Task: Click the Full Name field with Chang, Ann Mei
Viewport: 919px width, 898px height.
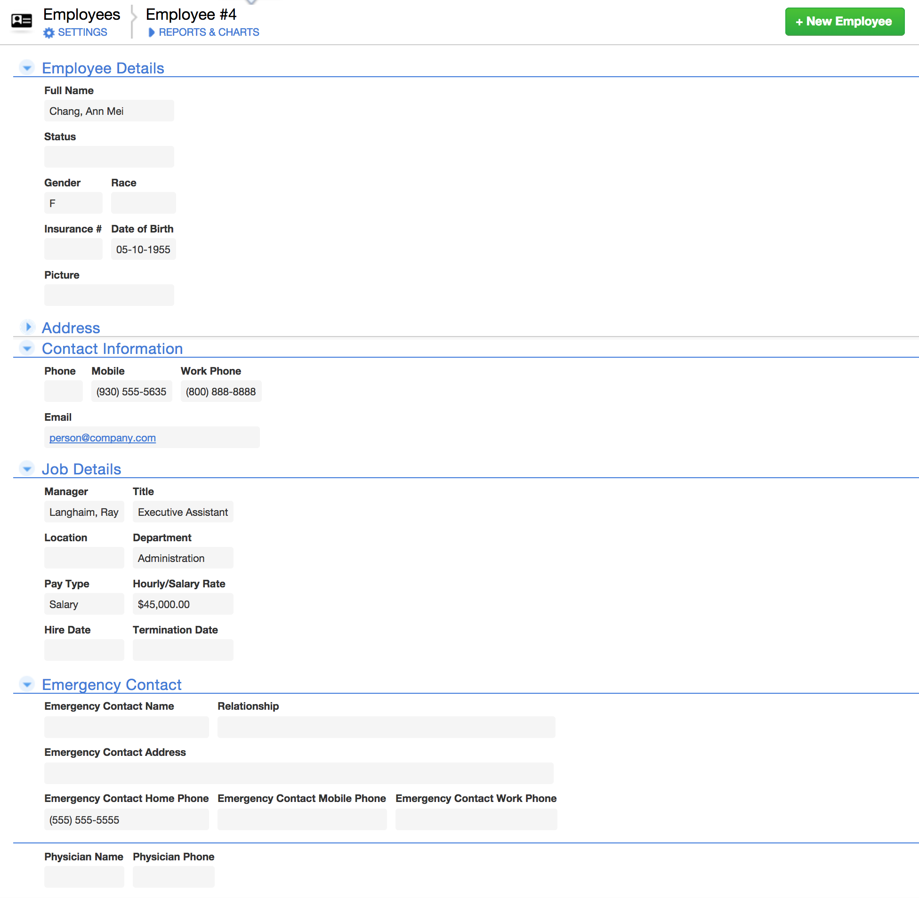Action: 109,111
